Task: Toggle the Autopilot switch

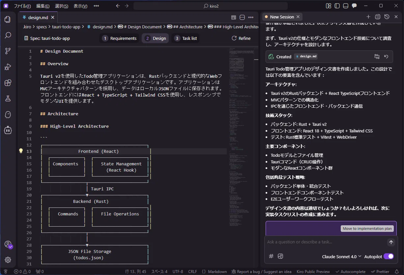Action: click(389, 256)
